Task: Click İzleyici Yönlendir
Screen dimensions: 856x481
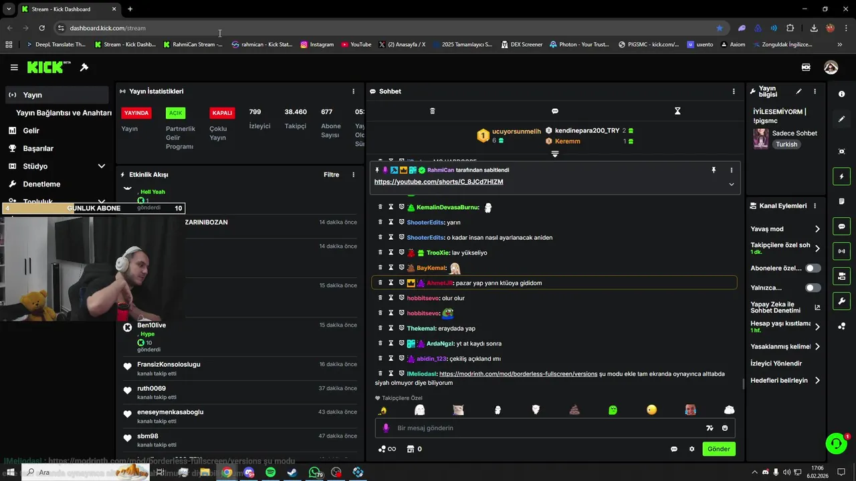Action: [776, 363]
